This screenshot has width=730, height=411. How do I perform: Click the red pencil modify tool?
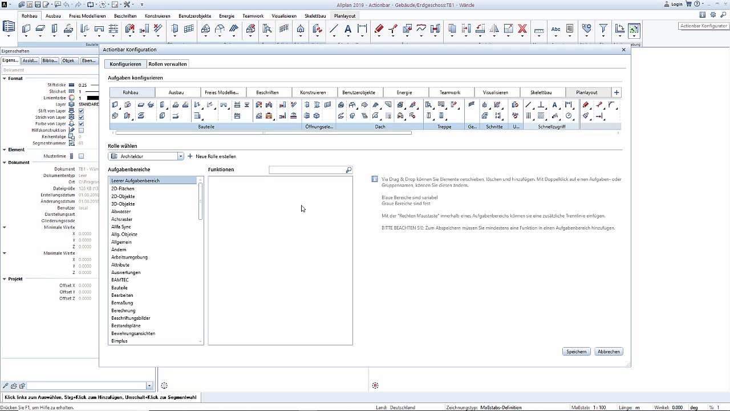(x=379, y=29)
